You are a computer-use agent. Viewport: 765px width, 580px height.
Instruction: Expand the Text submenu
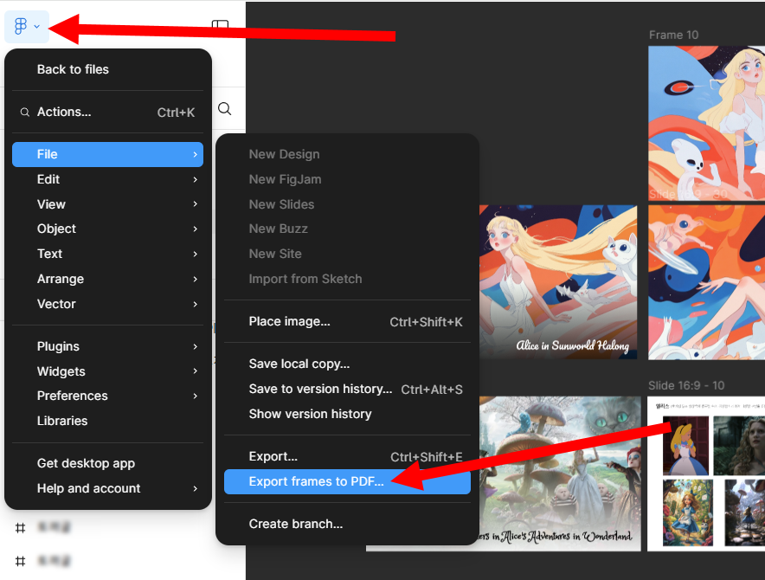pos(107,254)
